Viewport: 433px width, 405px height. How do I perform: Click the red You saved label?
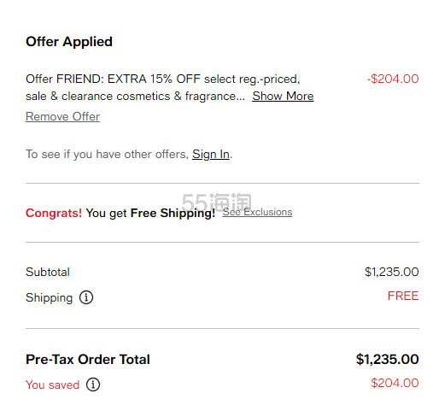(x=53, y=384)
